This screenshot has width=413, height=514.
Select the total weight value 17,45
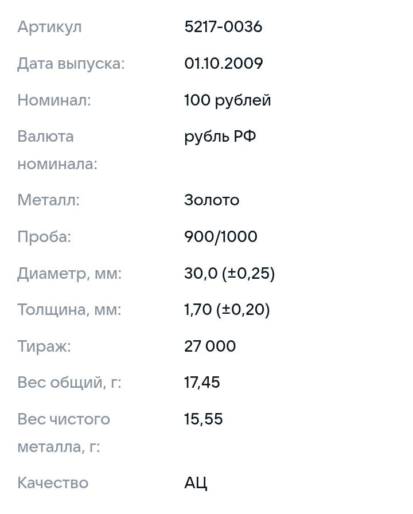tap(202, 383)
